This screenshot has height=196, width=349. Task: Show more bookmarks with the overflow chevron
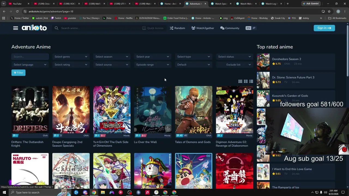coord(321,18)
